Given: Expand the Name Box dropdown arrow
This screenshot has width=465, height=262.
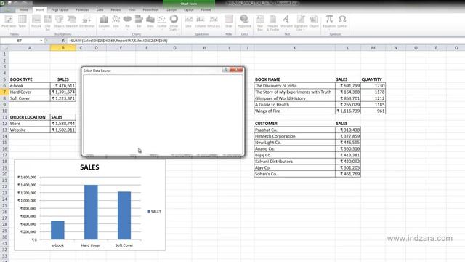Looking at the screenshot, I should click(x=41, y=41).
